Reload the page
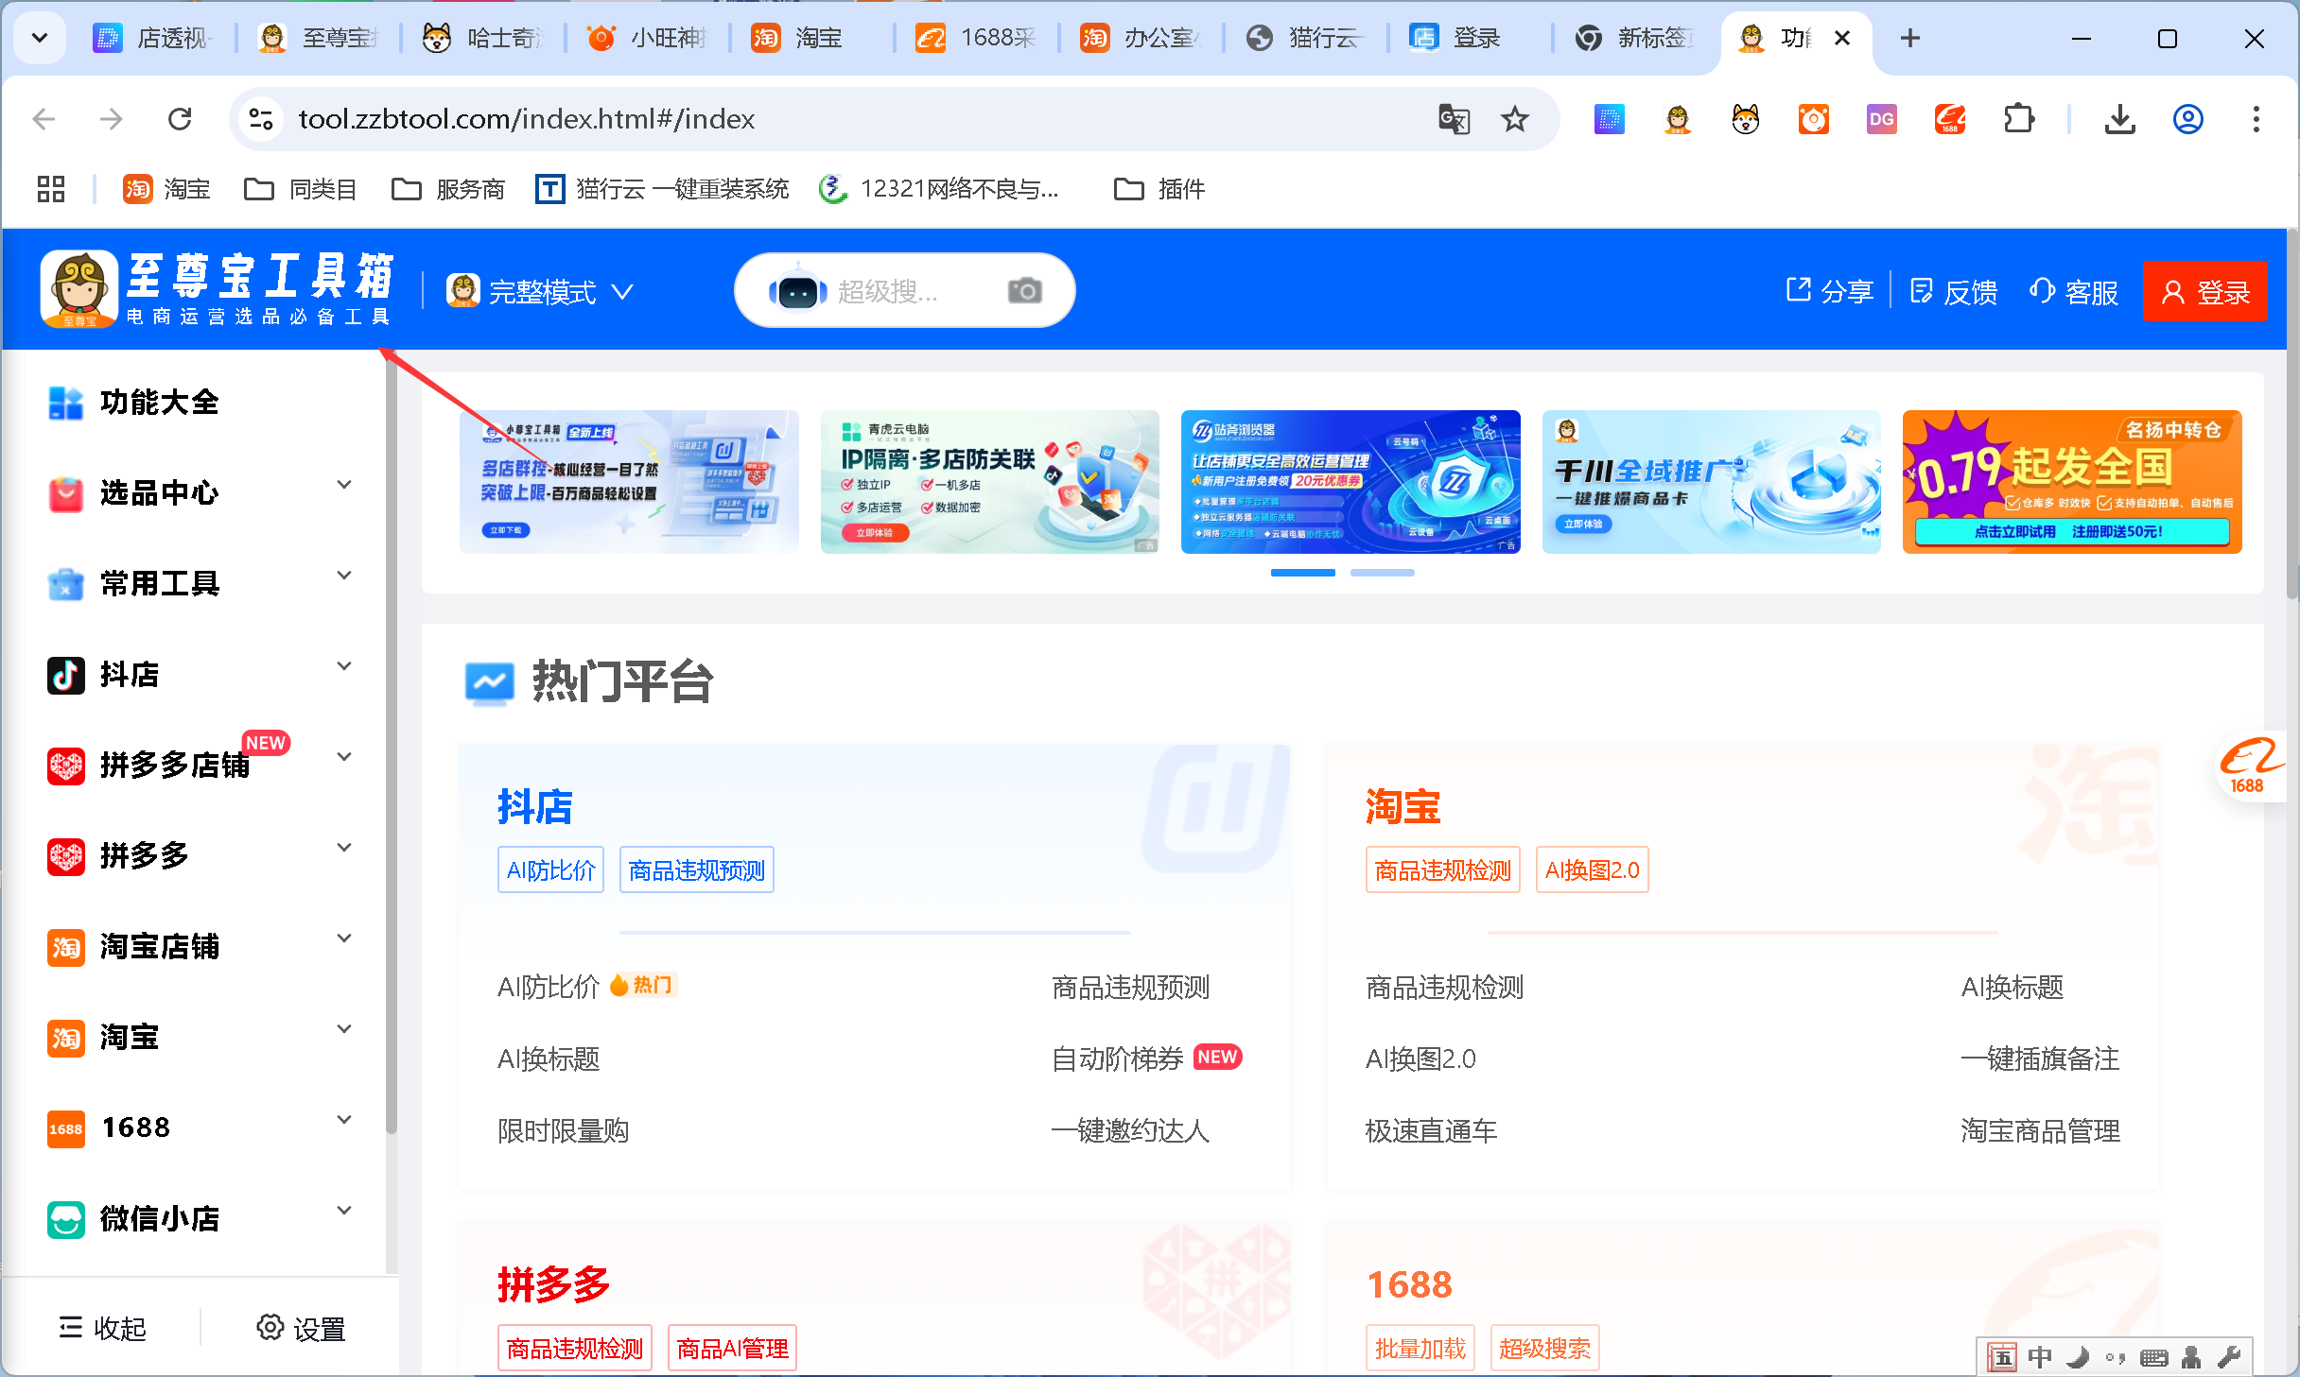The height and width of the screenshot is (1377, 2300). (180, 119)
